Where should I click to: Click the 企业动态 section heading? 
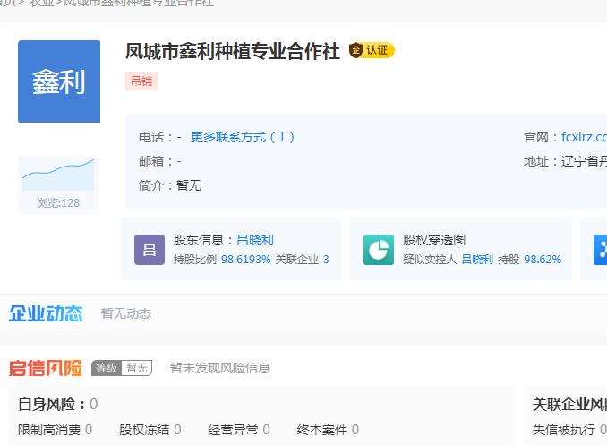46,313
